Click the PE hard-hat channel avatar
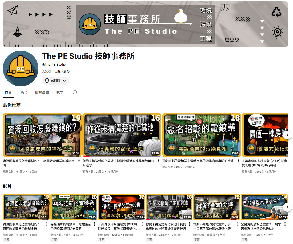 click(21, 69)
